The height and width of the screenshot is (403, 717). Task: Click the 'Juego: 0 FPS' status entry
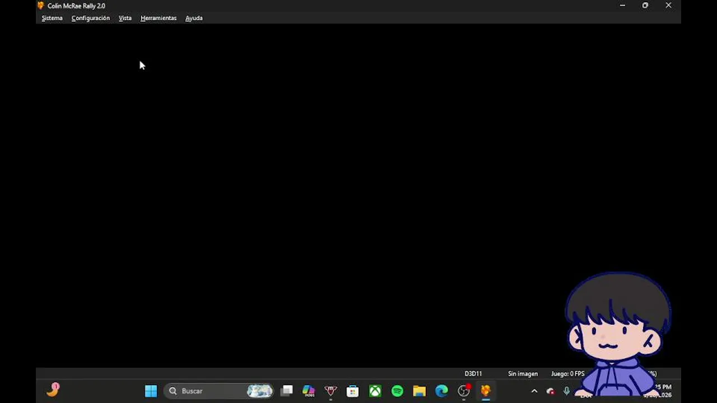pos(567,374)
